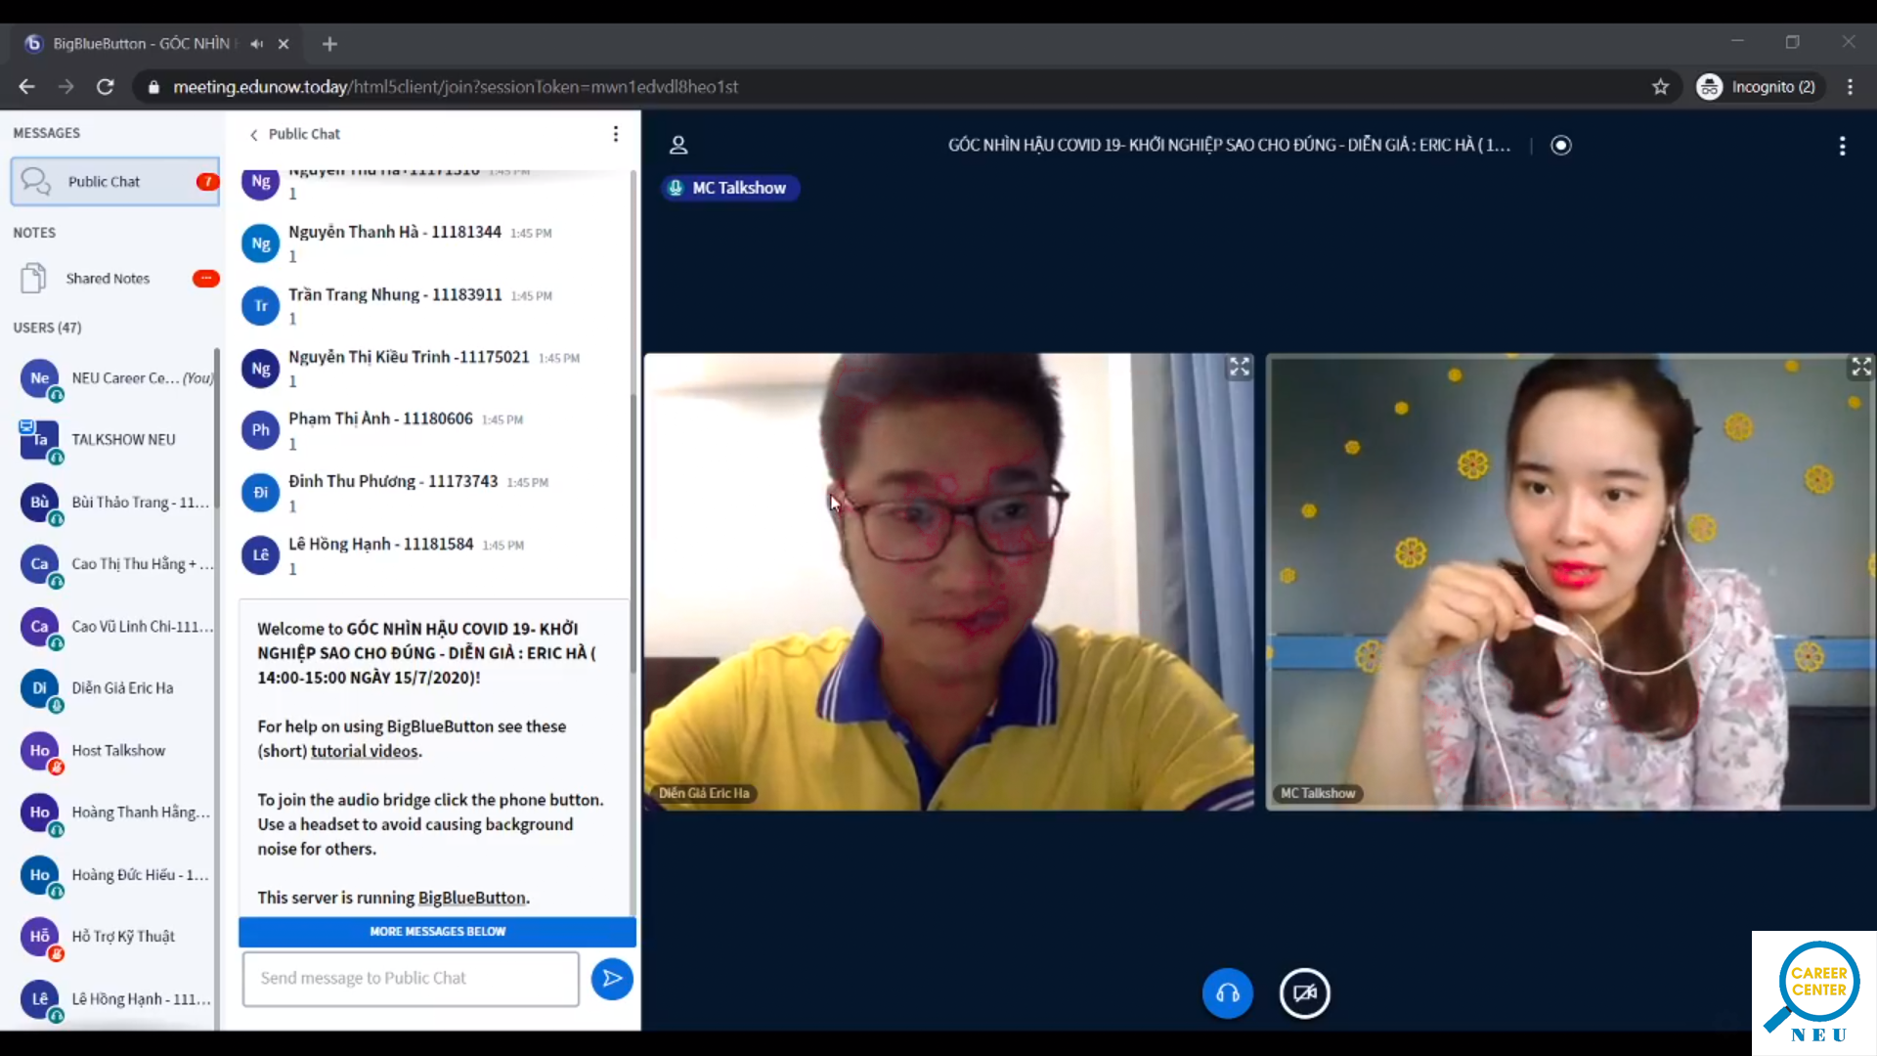Viewport: 1877px width, 1056px height.
Task: Open the tutorial videos link
Action: (365, 751)
